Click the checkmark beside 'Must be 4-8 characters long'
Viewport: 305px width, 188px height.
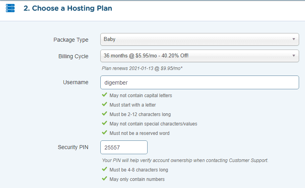click(104, 170)
